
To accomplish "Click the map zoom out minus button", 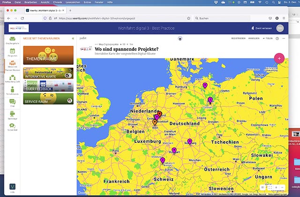I will tap(282, 188).
